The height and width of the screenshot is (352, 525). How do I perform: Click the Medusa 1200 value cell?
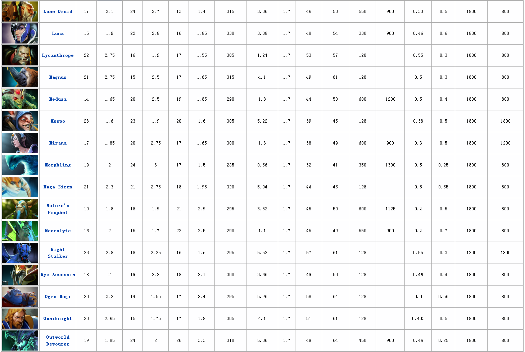(x=390, y=99)
